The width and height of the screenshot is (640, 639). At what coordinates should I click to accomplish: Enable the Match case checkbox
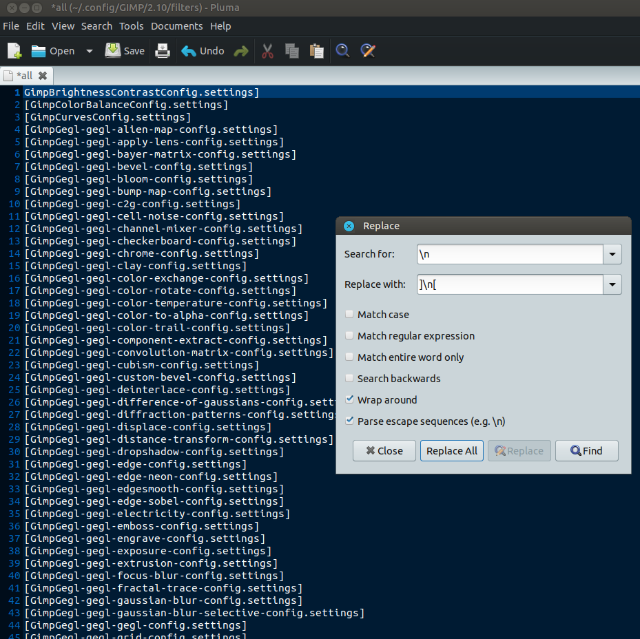[350, 315]
